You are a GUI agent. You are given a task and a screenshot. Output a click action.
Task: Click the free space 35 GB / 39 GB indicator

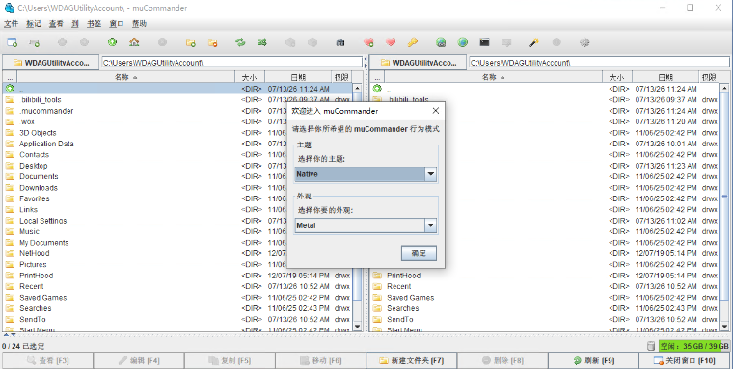[694, 346]
